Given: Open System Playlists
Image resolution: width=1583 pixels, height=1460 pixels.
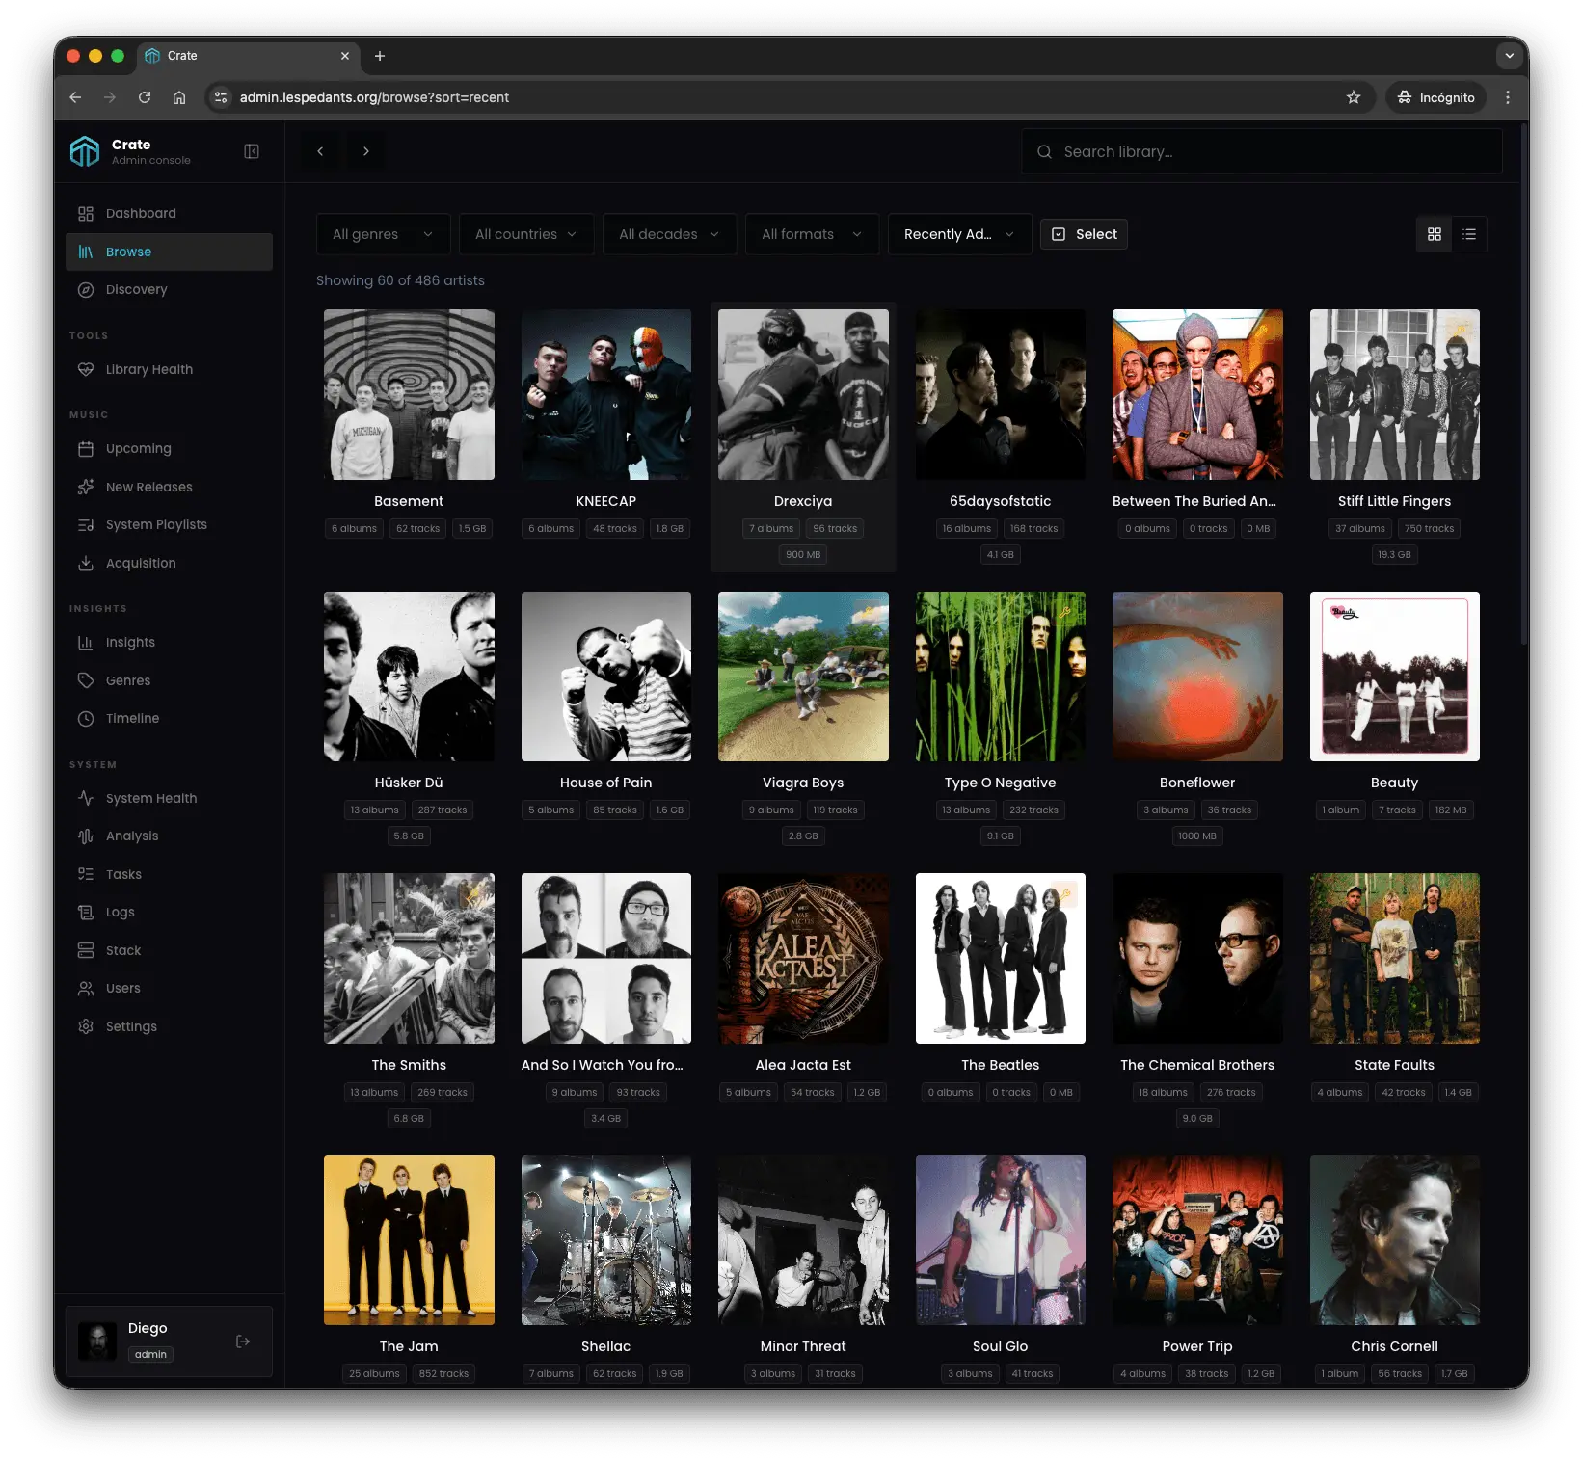Looking at the screenshot, I should point(169,524).
